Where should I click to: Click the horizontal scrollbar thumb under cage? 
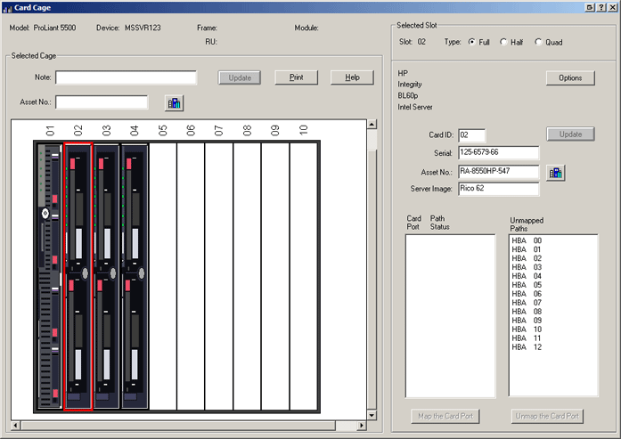click(x=178, y=426)
